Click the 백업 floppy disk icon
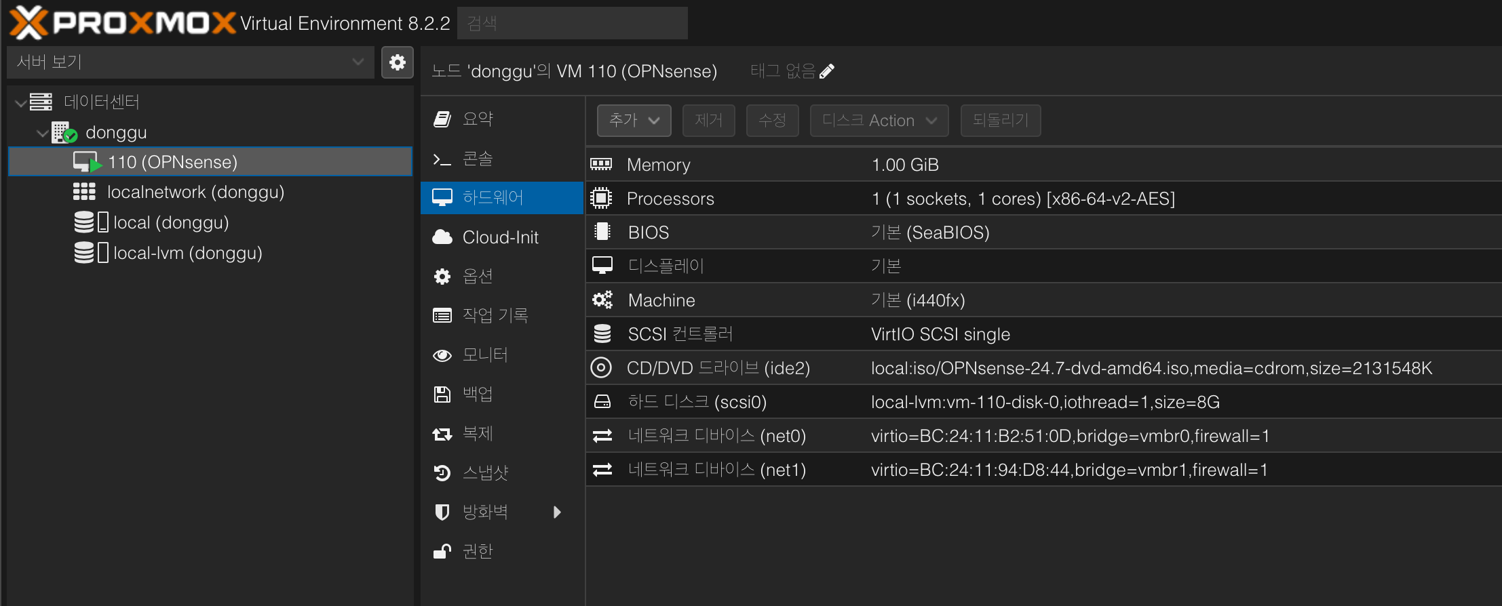This screenshot has width=1502, height=606. tap(442, 394)
